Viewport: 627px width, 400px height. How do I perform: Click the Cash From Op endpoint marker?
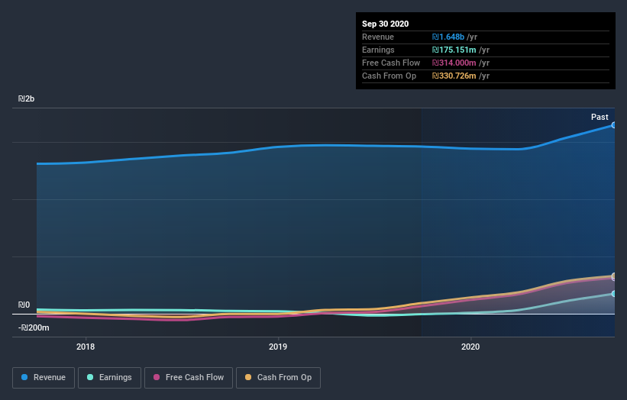[613, 276]
